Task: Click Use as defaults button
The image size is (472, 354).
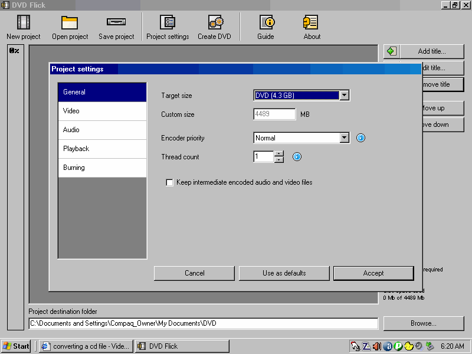Action: (284, 273)
